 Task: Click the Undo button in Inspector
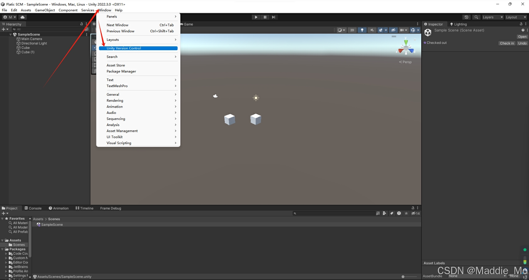click(522, 43)
